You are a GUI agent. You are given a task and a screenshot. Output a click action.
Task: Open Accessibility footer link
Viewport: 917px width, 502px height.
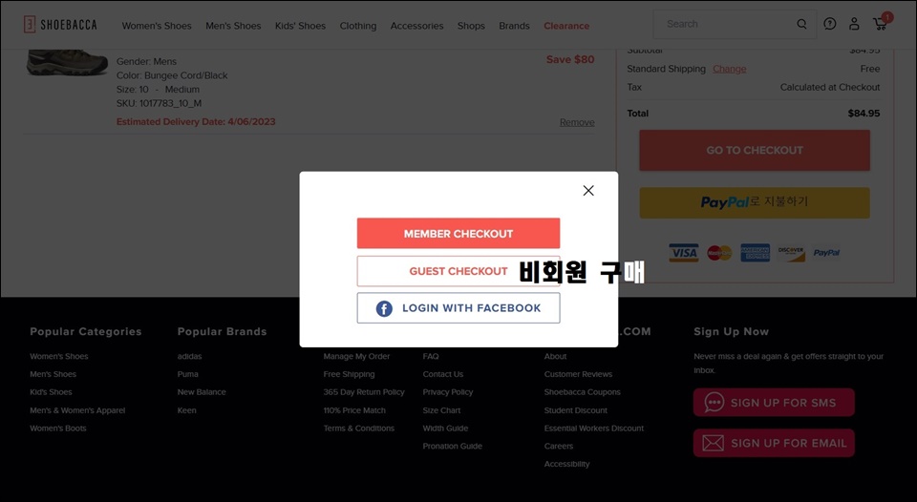(x=567, y=464)
